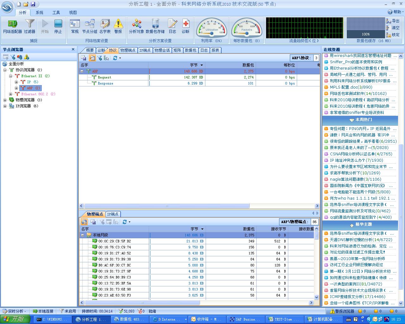Expand the IP浏览器 tree node
Screen dimensions: 405x324
5,106
